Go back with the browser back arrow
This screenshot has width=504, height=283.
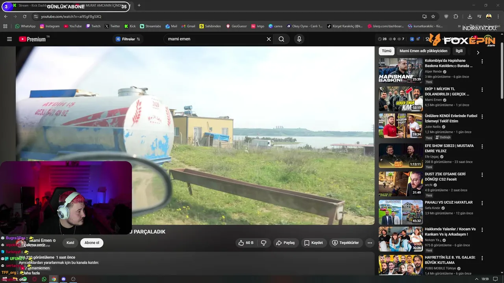6,17
